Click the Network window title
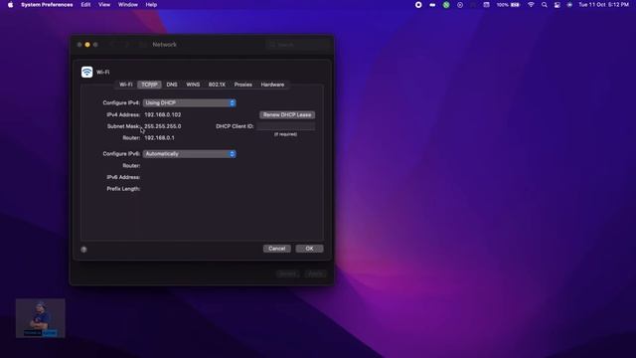The width and height of the screenshot is (636, 358). click(x=164, y=45)
